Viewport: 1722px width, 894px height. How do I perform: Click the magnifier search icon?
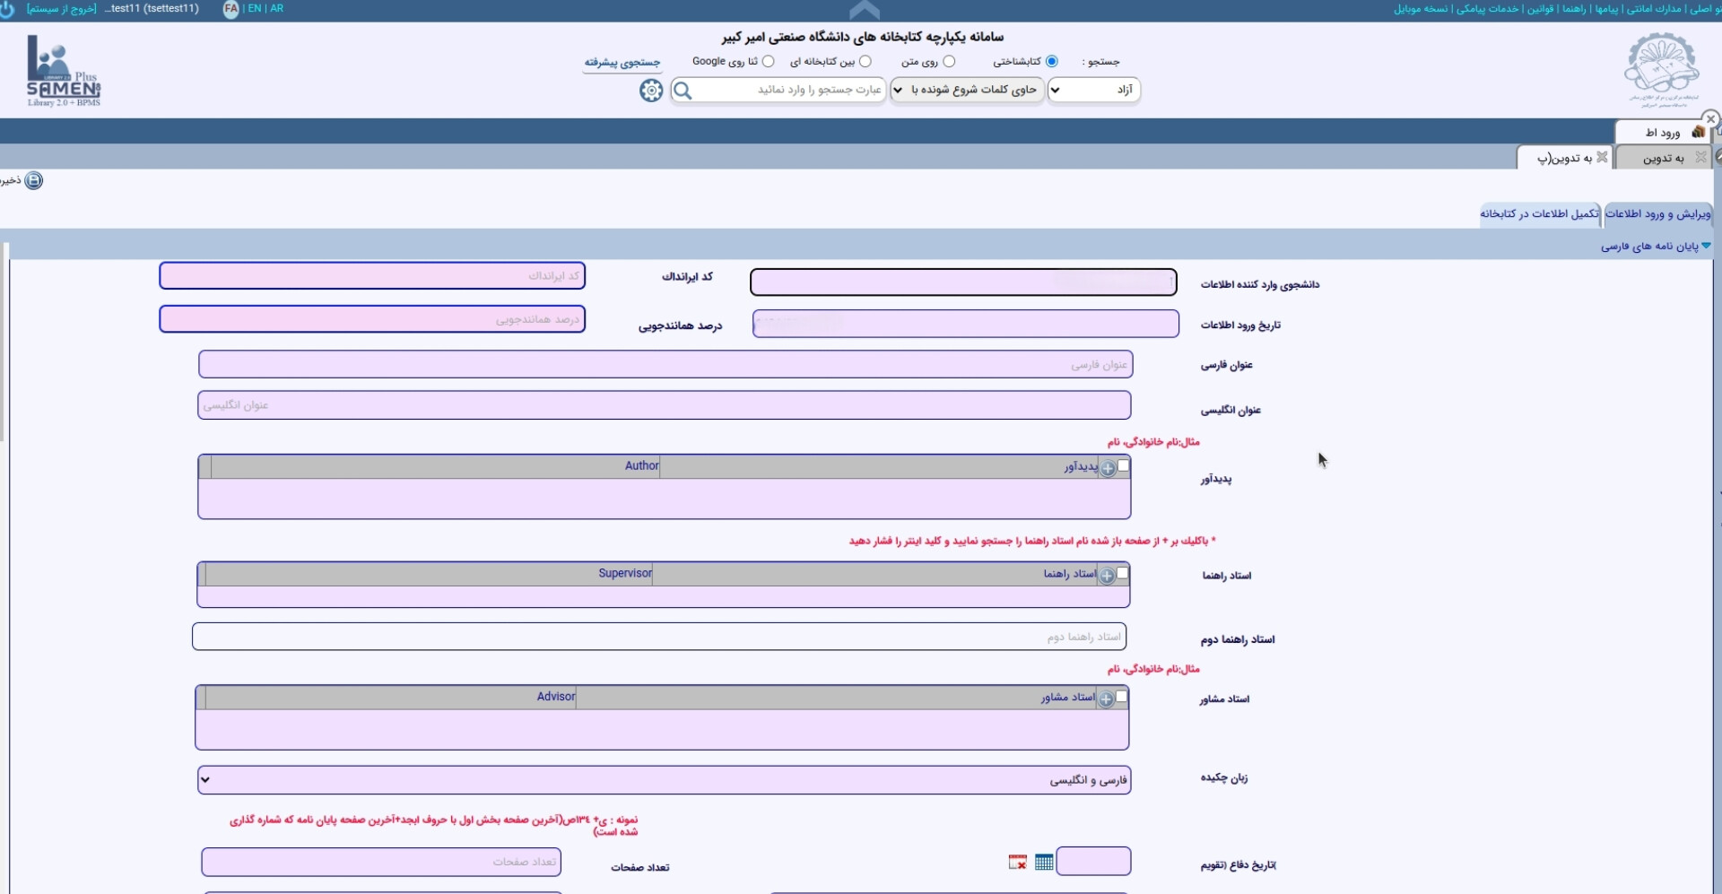click(683, 91)
